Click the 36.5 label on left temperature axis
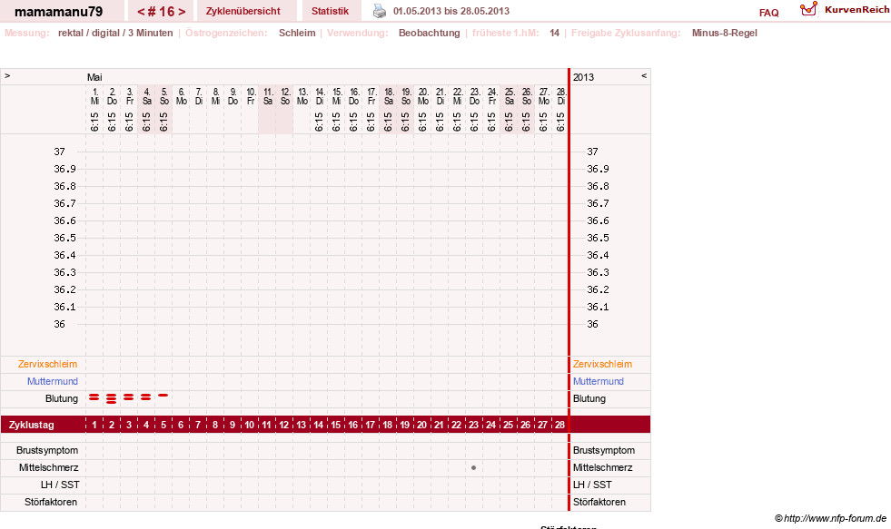Image resolution: width=891 pixels, height=529 pixels. (x=64, y=238)
